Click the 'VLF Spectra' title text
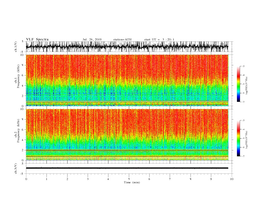This screenshot has width=261, height=201. pos(37,39)
